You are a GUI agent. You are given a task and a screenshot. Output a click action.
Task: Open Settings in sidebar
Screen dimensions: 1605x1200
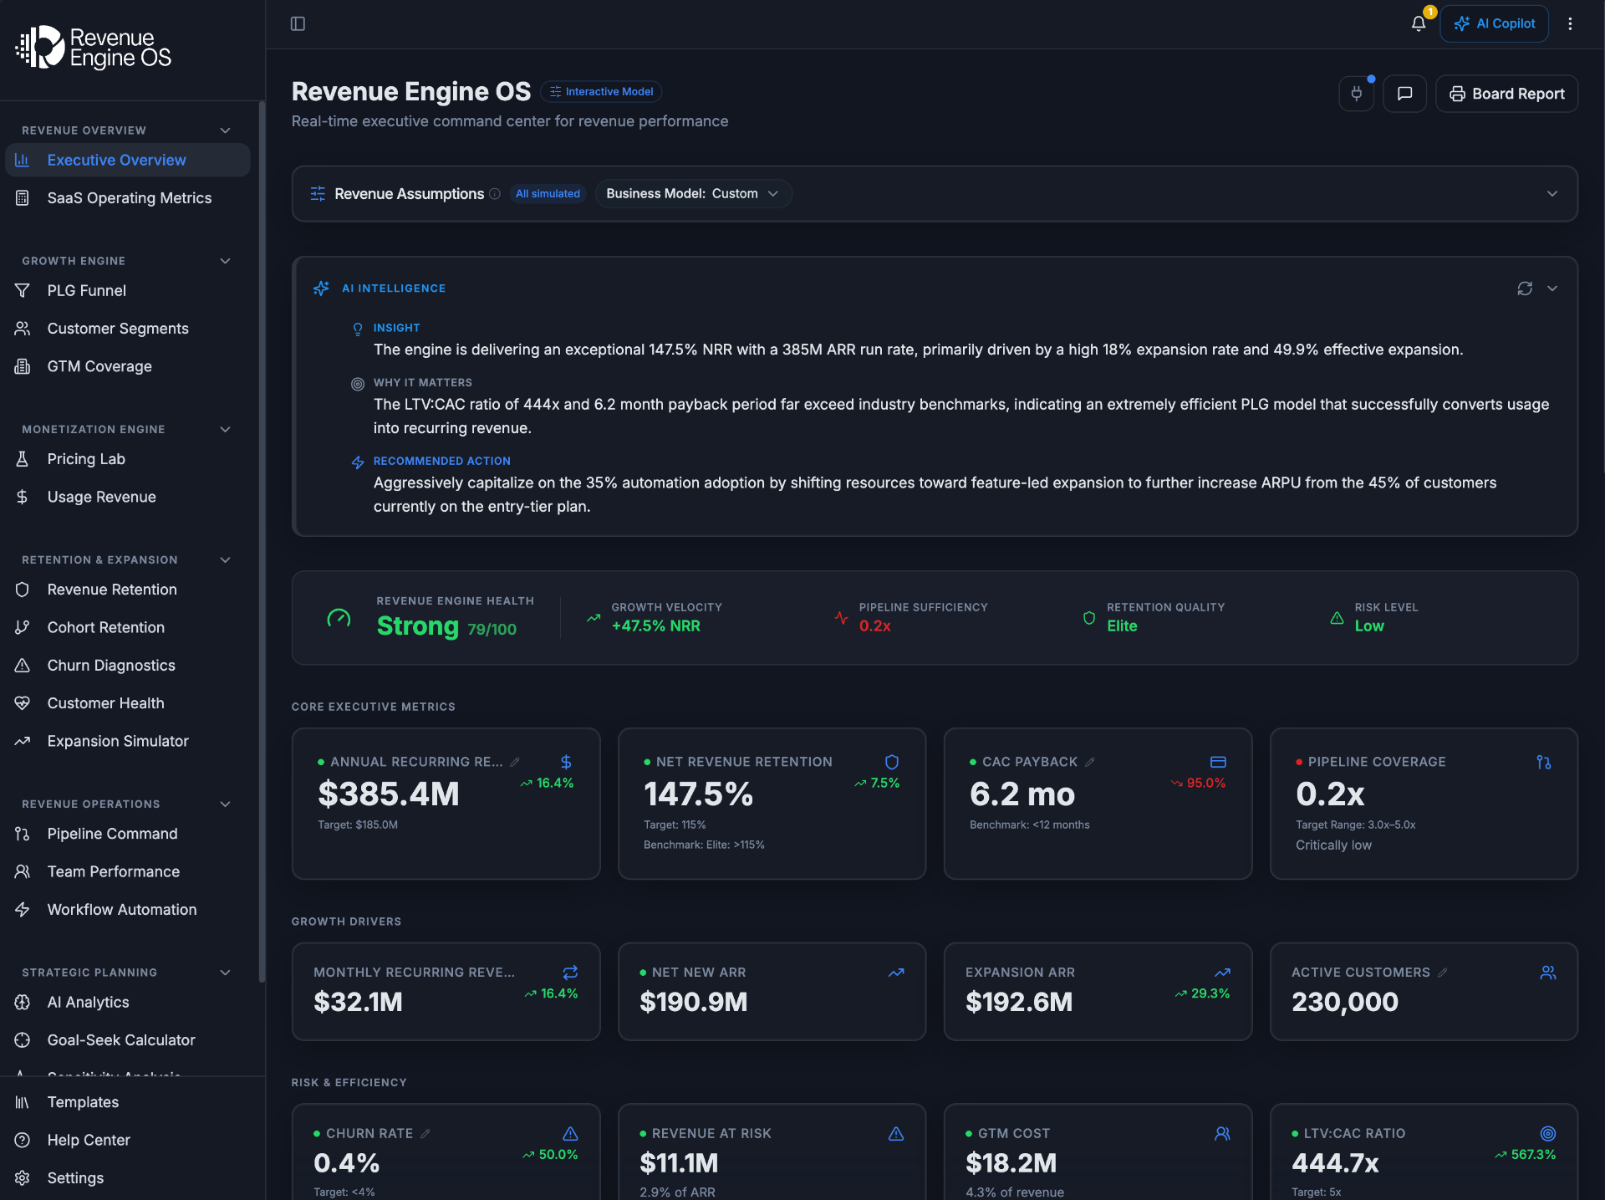[x=128, y=1178]
